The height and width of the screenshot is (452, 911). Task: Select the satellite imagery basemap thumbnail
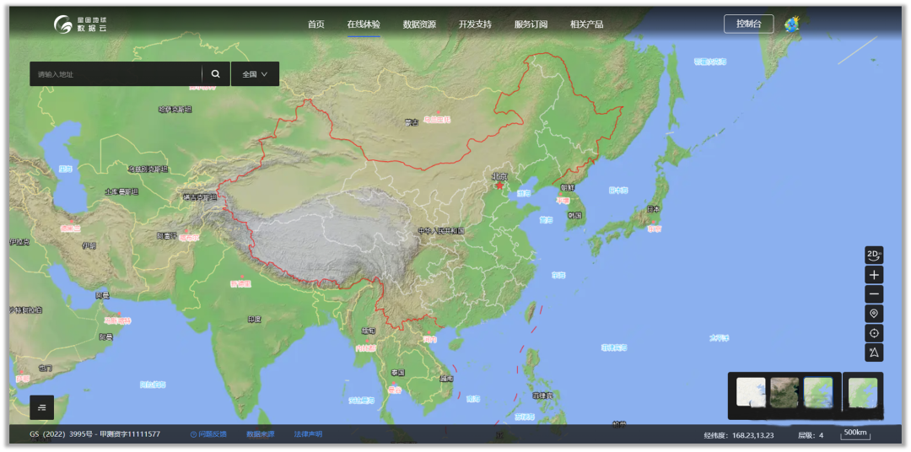point(784,393)
